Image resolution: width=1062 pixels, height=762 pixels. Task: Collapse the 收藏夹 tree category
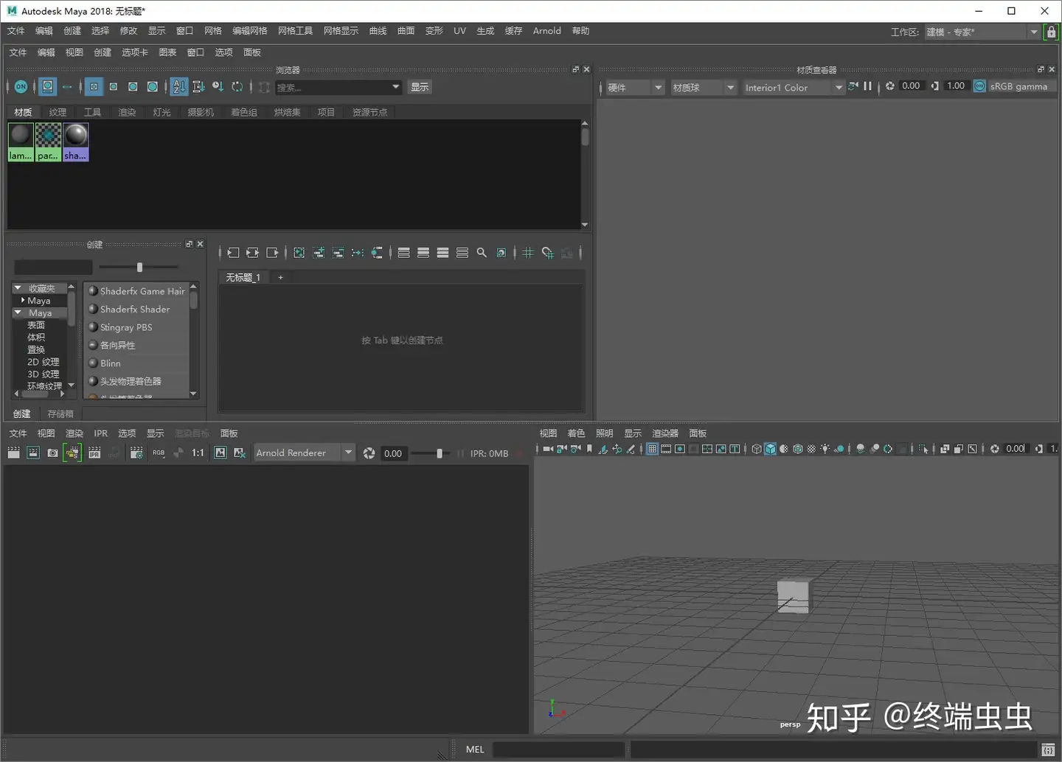[x=18, y=288]
